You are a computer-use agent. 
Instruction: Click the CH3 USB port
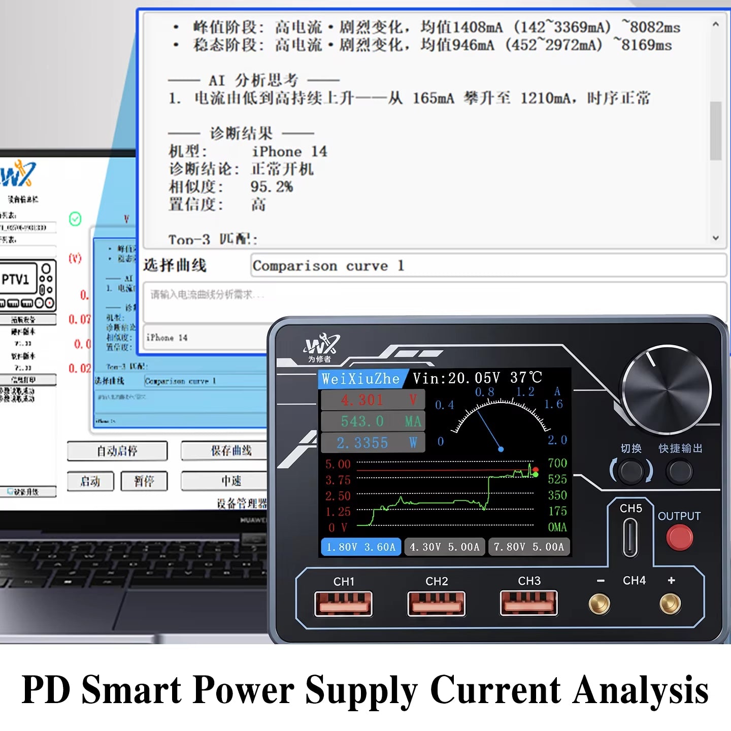click(529, 603)
